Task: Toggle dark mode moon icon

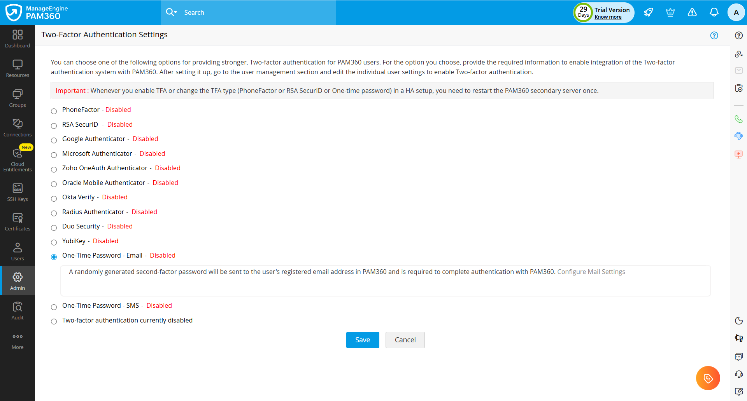Action: click(739, 321)
